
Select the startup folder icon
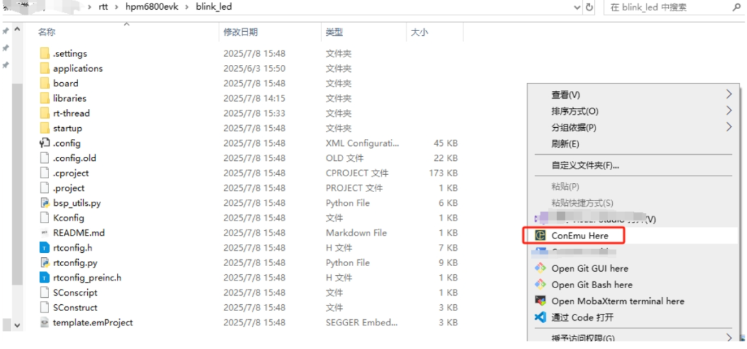tap(44, 128)
